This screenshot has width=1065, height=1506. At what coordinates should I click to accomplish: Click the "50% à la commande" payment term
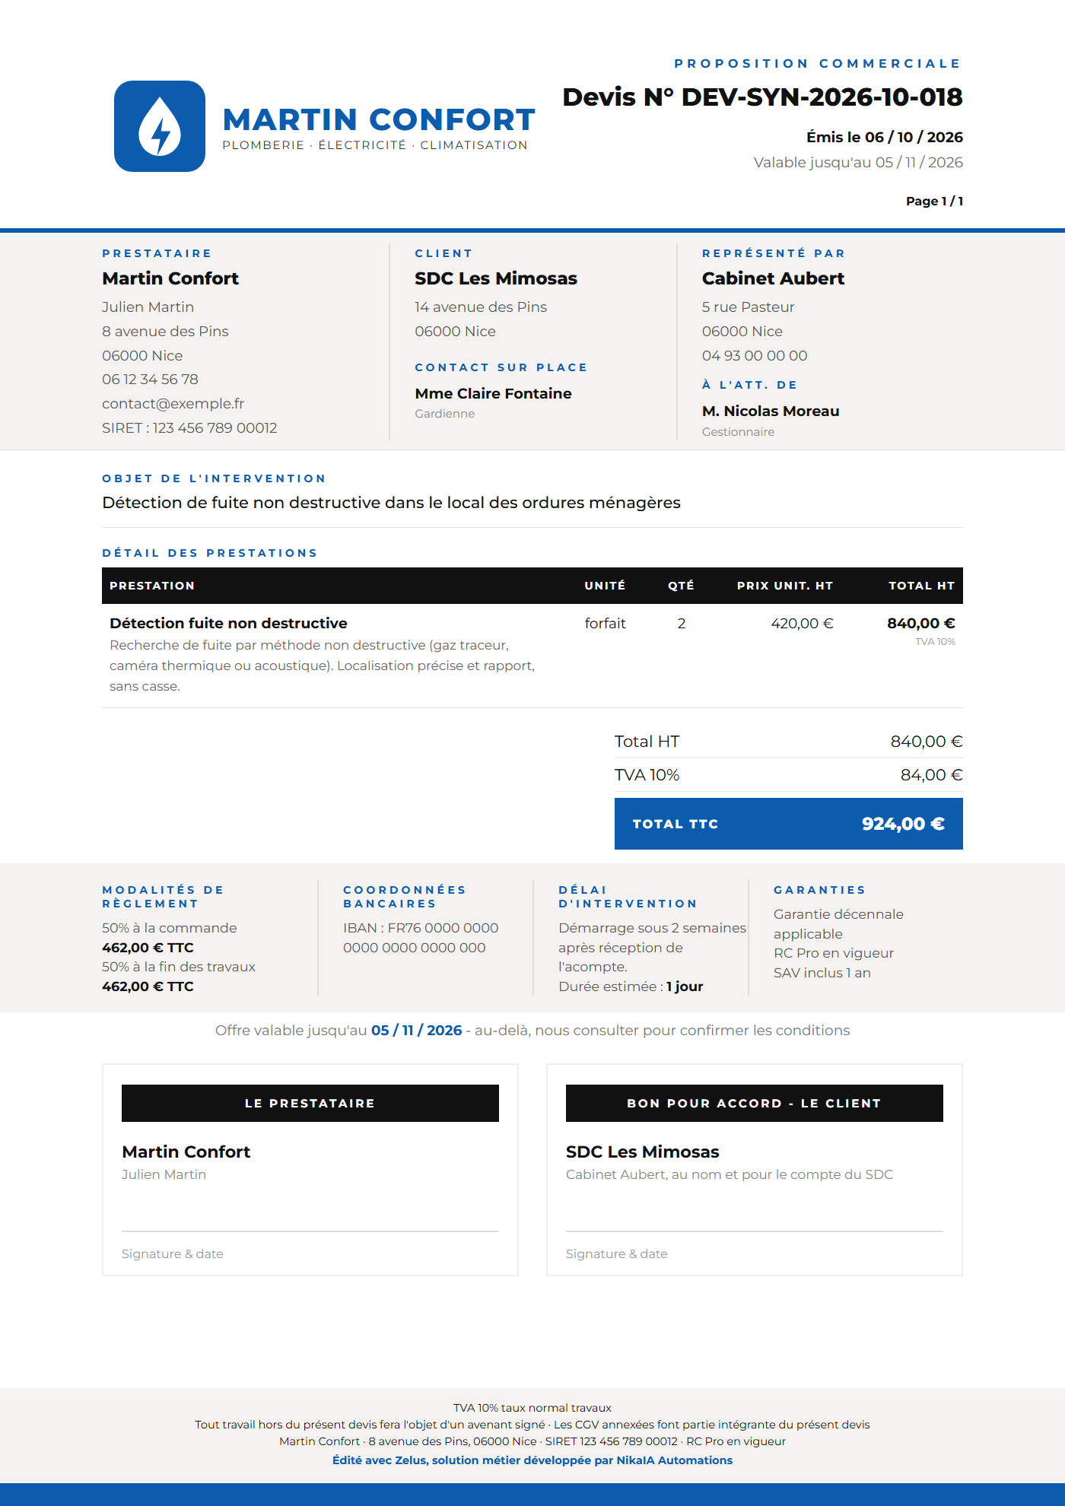tap(170, 928)
